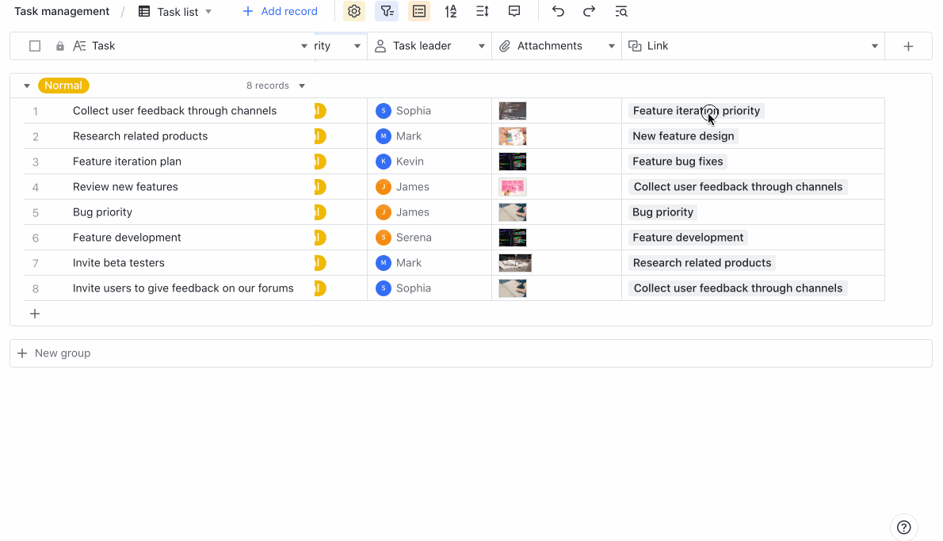Viewport: 943px width, 541px height.
Task: Open the Task leader column dropdown arrow
Action: pyautogui.click(x=481, y=46)
